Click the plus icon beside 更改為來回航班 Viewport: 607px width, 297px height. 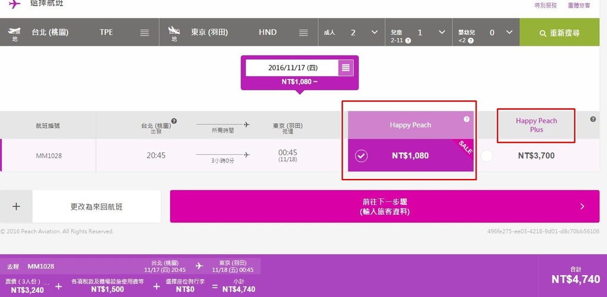point(16,206)
